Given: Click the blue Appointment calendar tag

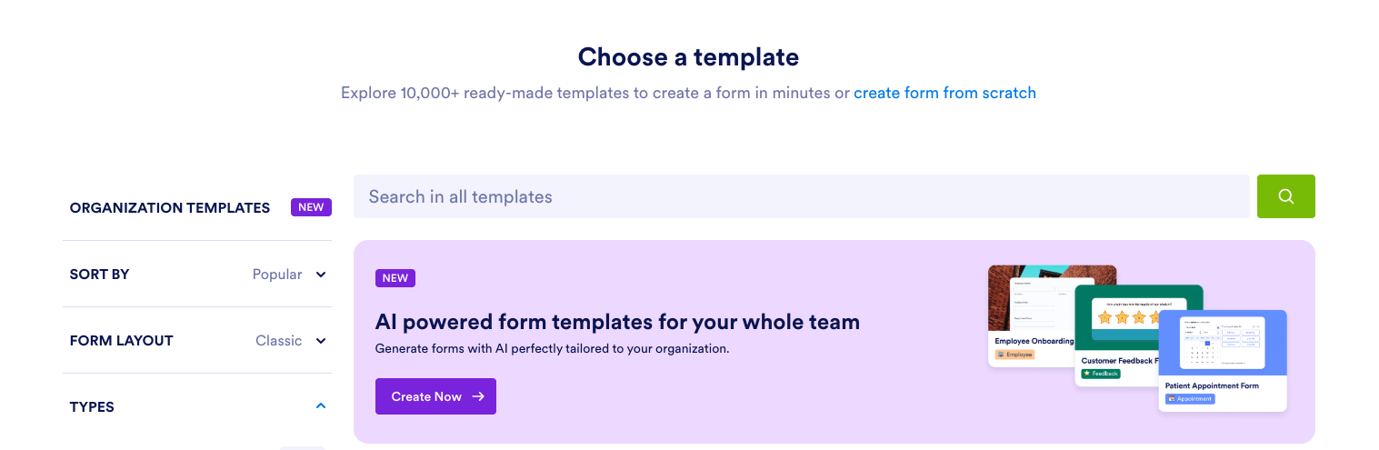Looking at the screenshot, I should (x=1190, y=399).
